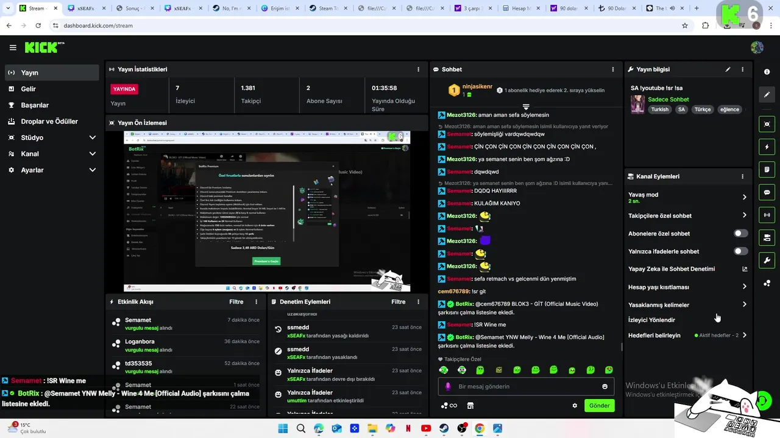
Task: Click İzleyici Yönlendir option
Action: [x=651, y=320]
